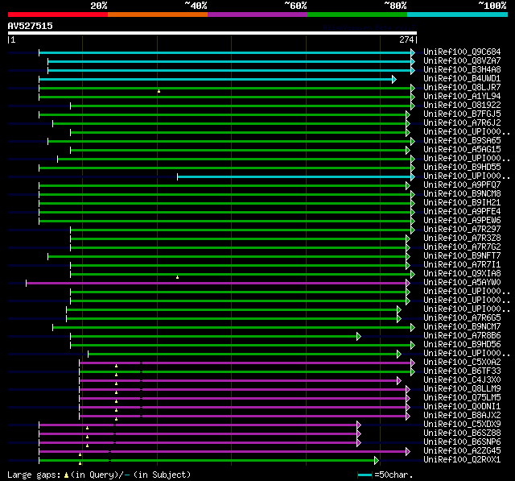Screen dimensions: 515x481
Task: Click the cyan ~100% legend color segment
Action: pyautogui.click(x=458, y=15)
